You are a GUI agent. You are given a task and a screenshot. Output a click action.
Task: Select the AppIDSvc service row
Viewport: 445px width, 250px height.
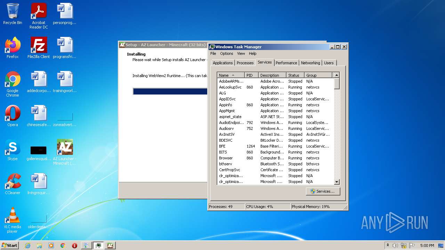(275, 99)
